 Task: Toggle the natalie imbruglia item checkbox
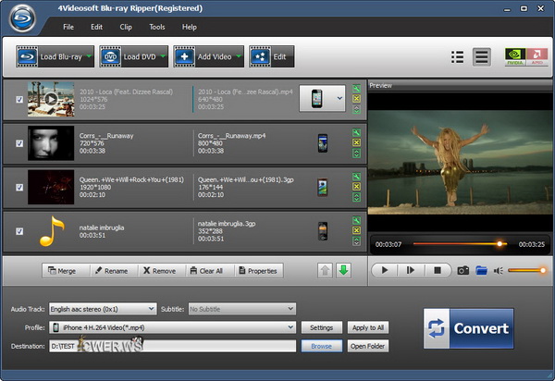pos(19,231)
